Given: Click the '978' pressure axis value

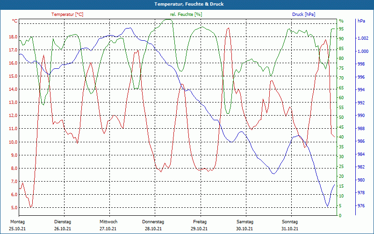Looking at the screenshot, I should [361, 193].
